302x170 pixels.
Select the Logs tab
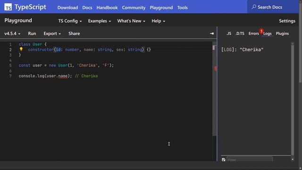(x=268, y=34)
